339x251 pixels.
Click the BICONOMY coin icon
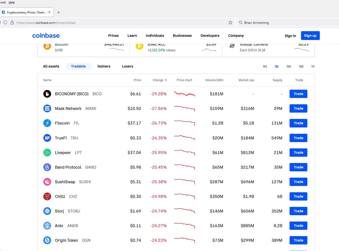47,94
